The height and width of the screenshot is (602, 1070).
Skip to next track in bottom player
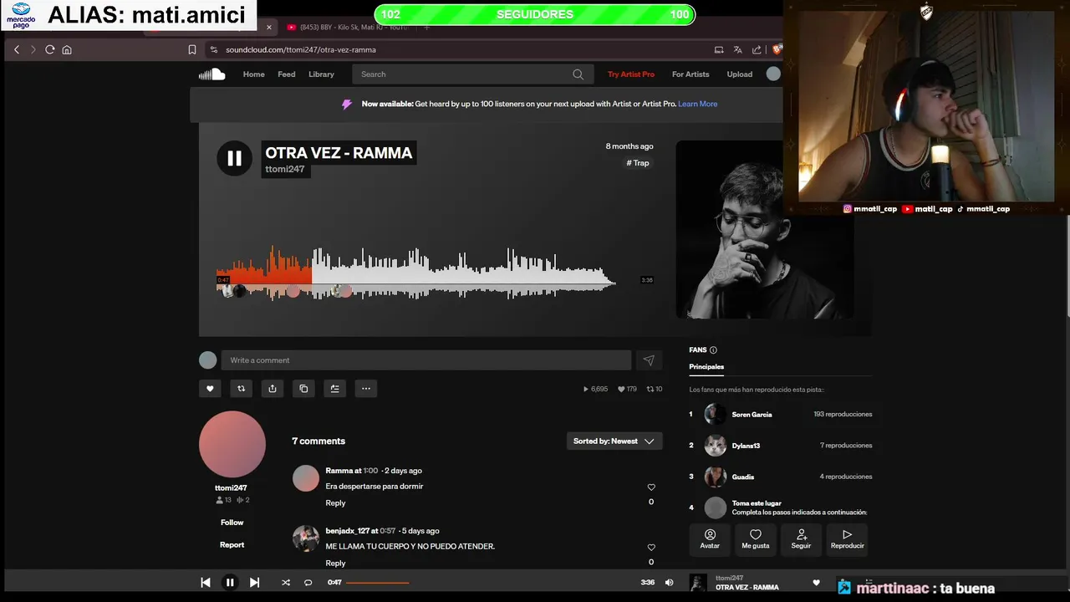click(254, 583)
